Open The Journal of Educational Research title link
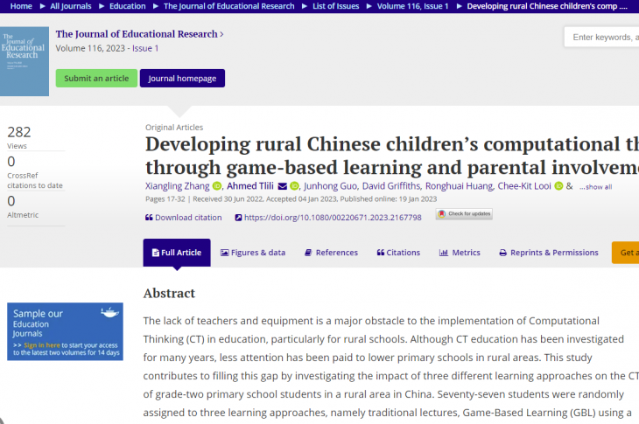639x424 pixels. pos(138,34)
